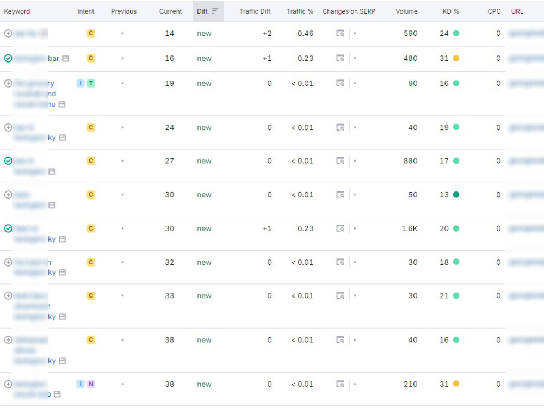Screen dimensions: 544x408
Task: Click volume value 880
Action: [x=410, y=161]
